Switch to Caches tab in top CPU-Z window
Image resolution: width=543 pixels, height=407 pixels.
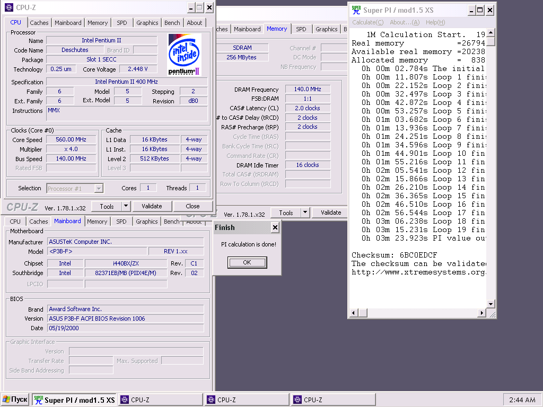pyautogui.click(x=39, y=23)
